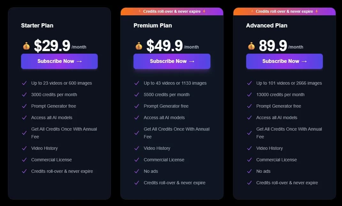Click the Advanced Plan title
342x206 pixels.
267,26
